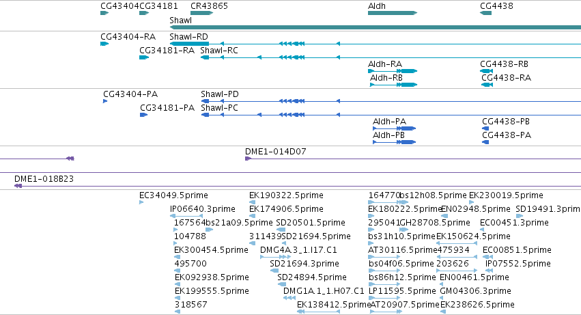
Task: Click EST label GH28708.5prime
Action: click(x=435, y=223)
